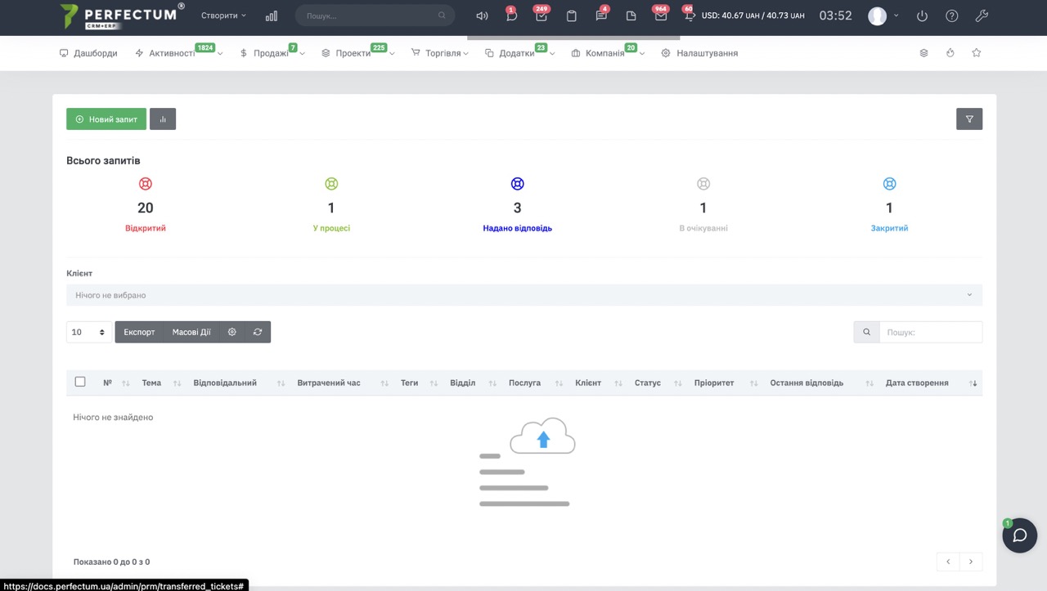This screenshot has height=591, width=1047.
Task: Open the live chat bubble widget
Action: [1019, 535]
